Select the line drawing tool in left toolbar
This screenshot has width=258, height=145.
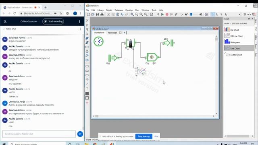[87, 84]
